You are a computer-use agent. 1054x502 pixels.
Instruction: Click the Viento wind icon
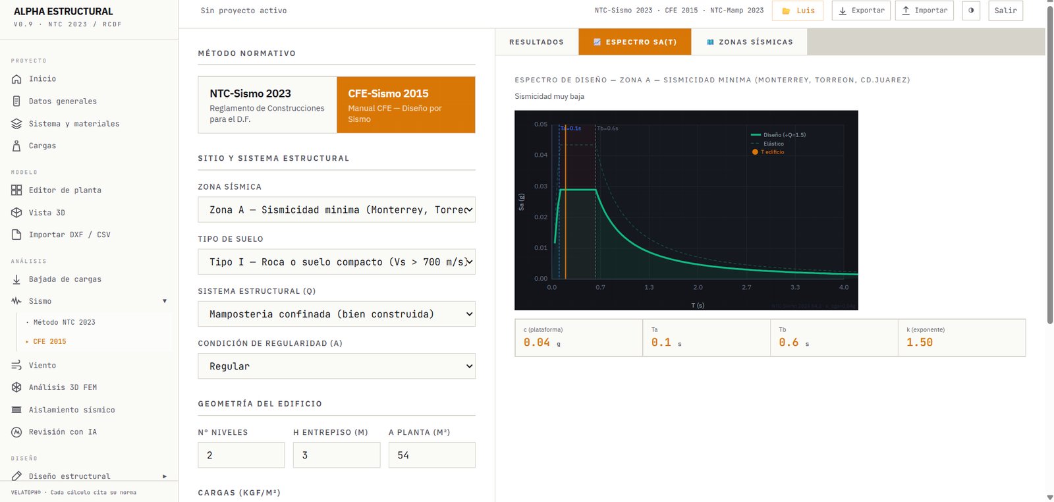pyautogui.click(x=16, y=365)
